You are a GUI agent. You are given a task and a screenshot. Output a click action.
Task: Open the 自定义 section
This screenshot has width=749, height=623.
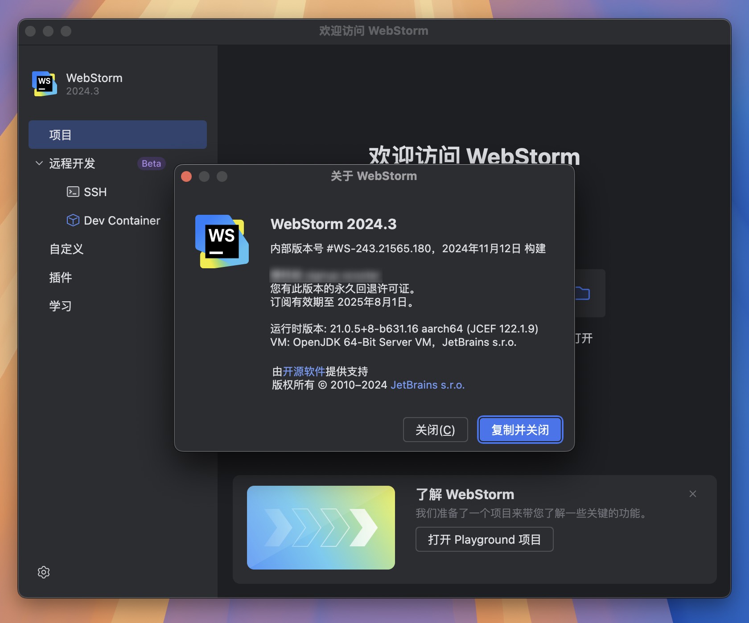[66, 249]
